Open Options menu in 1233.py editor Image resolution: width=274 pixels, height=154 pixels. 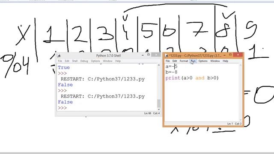point(203,61)
